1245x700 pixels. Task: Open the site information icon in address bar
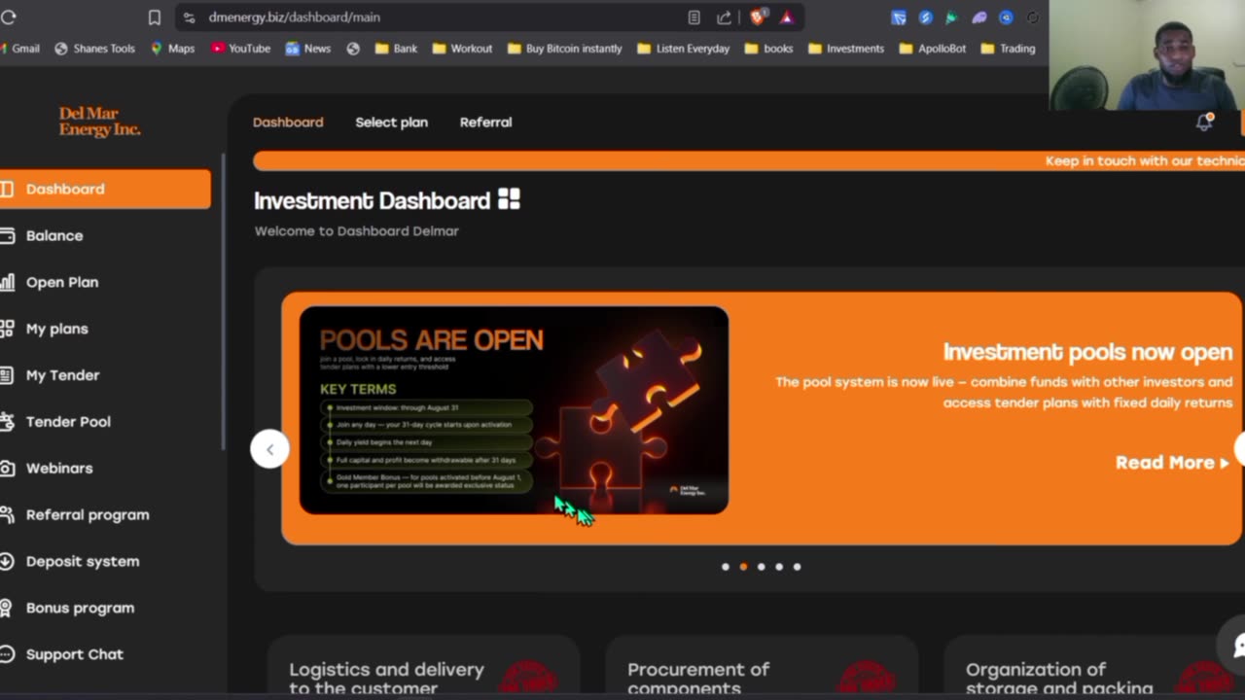[x=189, y=17]
